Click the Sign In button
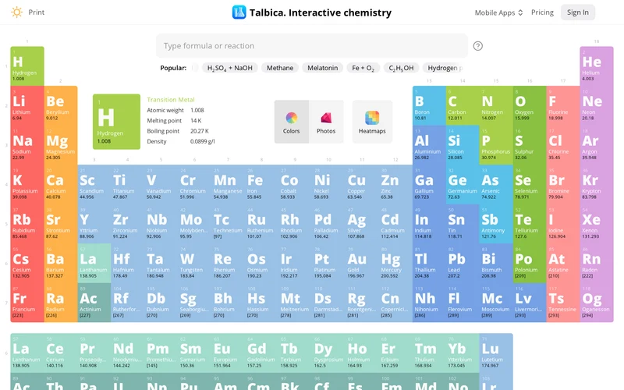The image size is (624, 390). [x=577, y=12]
